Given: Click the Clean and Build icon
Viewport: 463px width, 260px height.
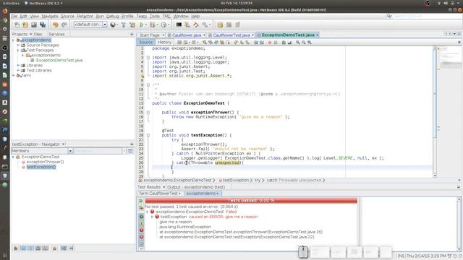Looking at the screenshot, I should 132,25.
